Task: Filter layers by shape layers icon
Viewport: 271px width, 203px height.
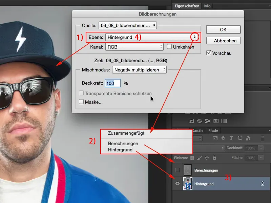Action: [x=239, y=138]
